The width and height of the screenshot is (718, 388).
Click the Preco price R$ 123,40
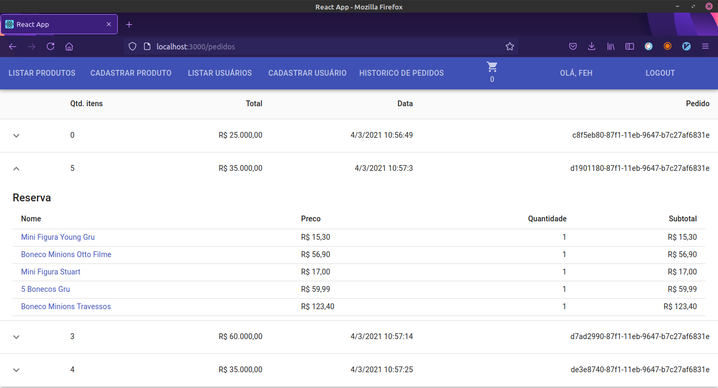[317, 307]
